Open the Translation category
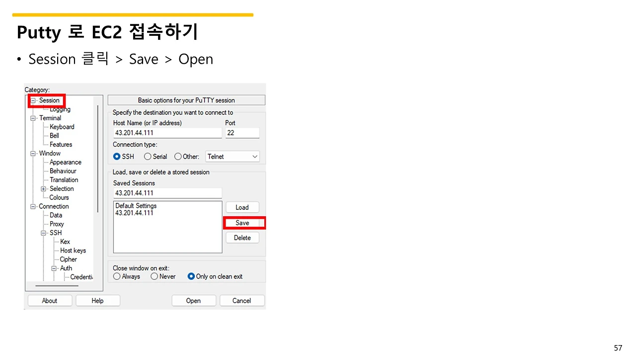 [x=64, y=180]
